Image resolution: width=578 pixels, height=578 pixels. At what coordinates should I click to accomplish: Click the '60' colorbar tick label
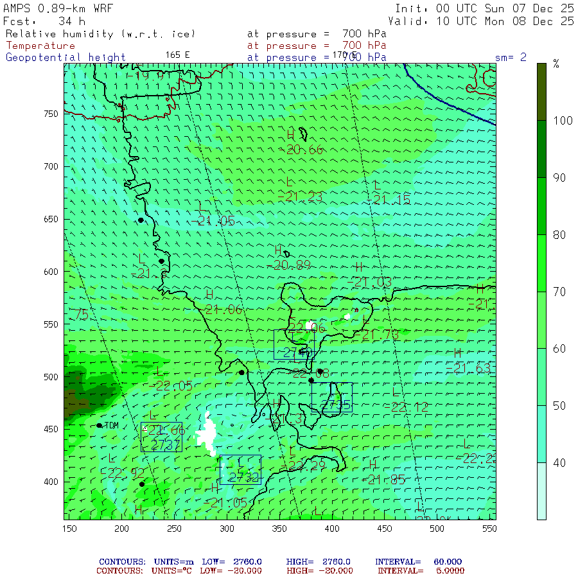tap(559, 349)
